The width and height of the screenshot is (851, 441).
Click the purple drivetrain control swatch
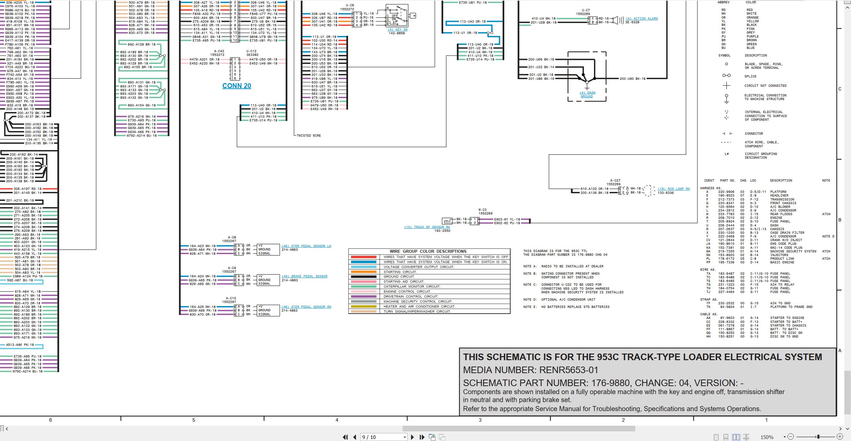[x=363, y=296]
